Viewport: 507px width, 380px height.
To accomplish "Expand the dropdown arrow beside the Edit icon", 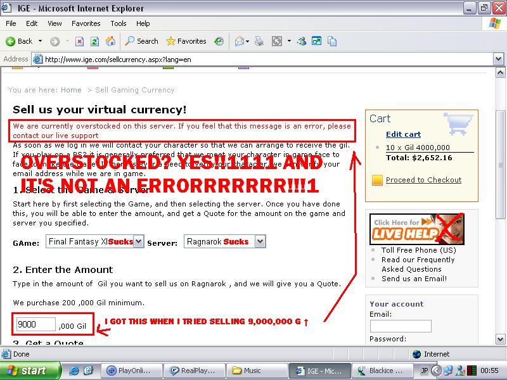I will click(289, 41).
